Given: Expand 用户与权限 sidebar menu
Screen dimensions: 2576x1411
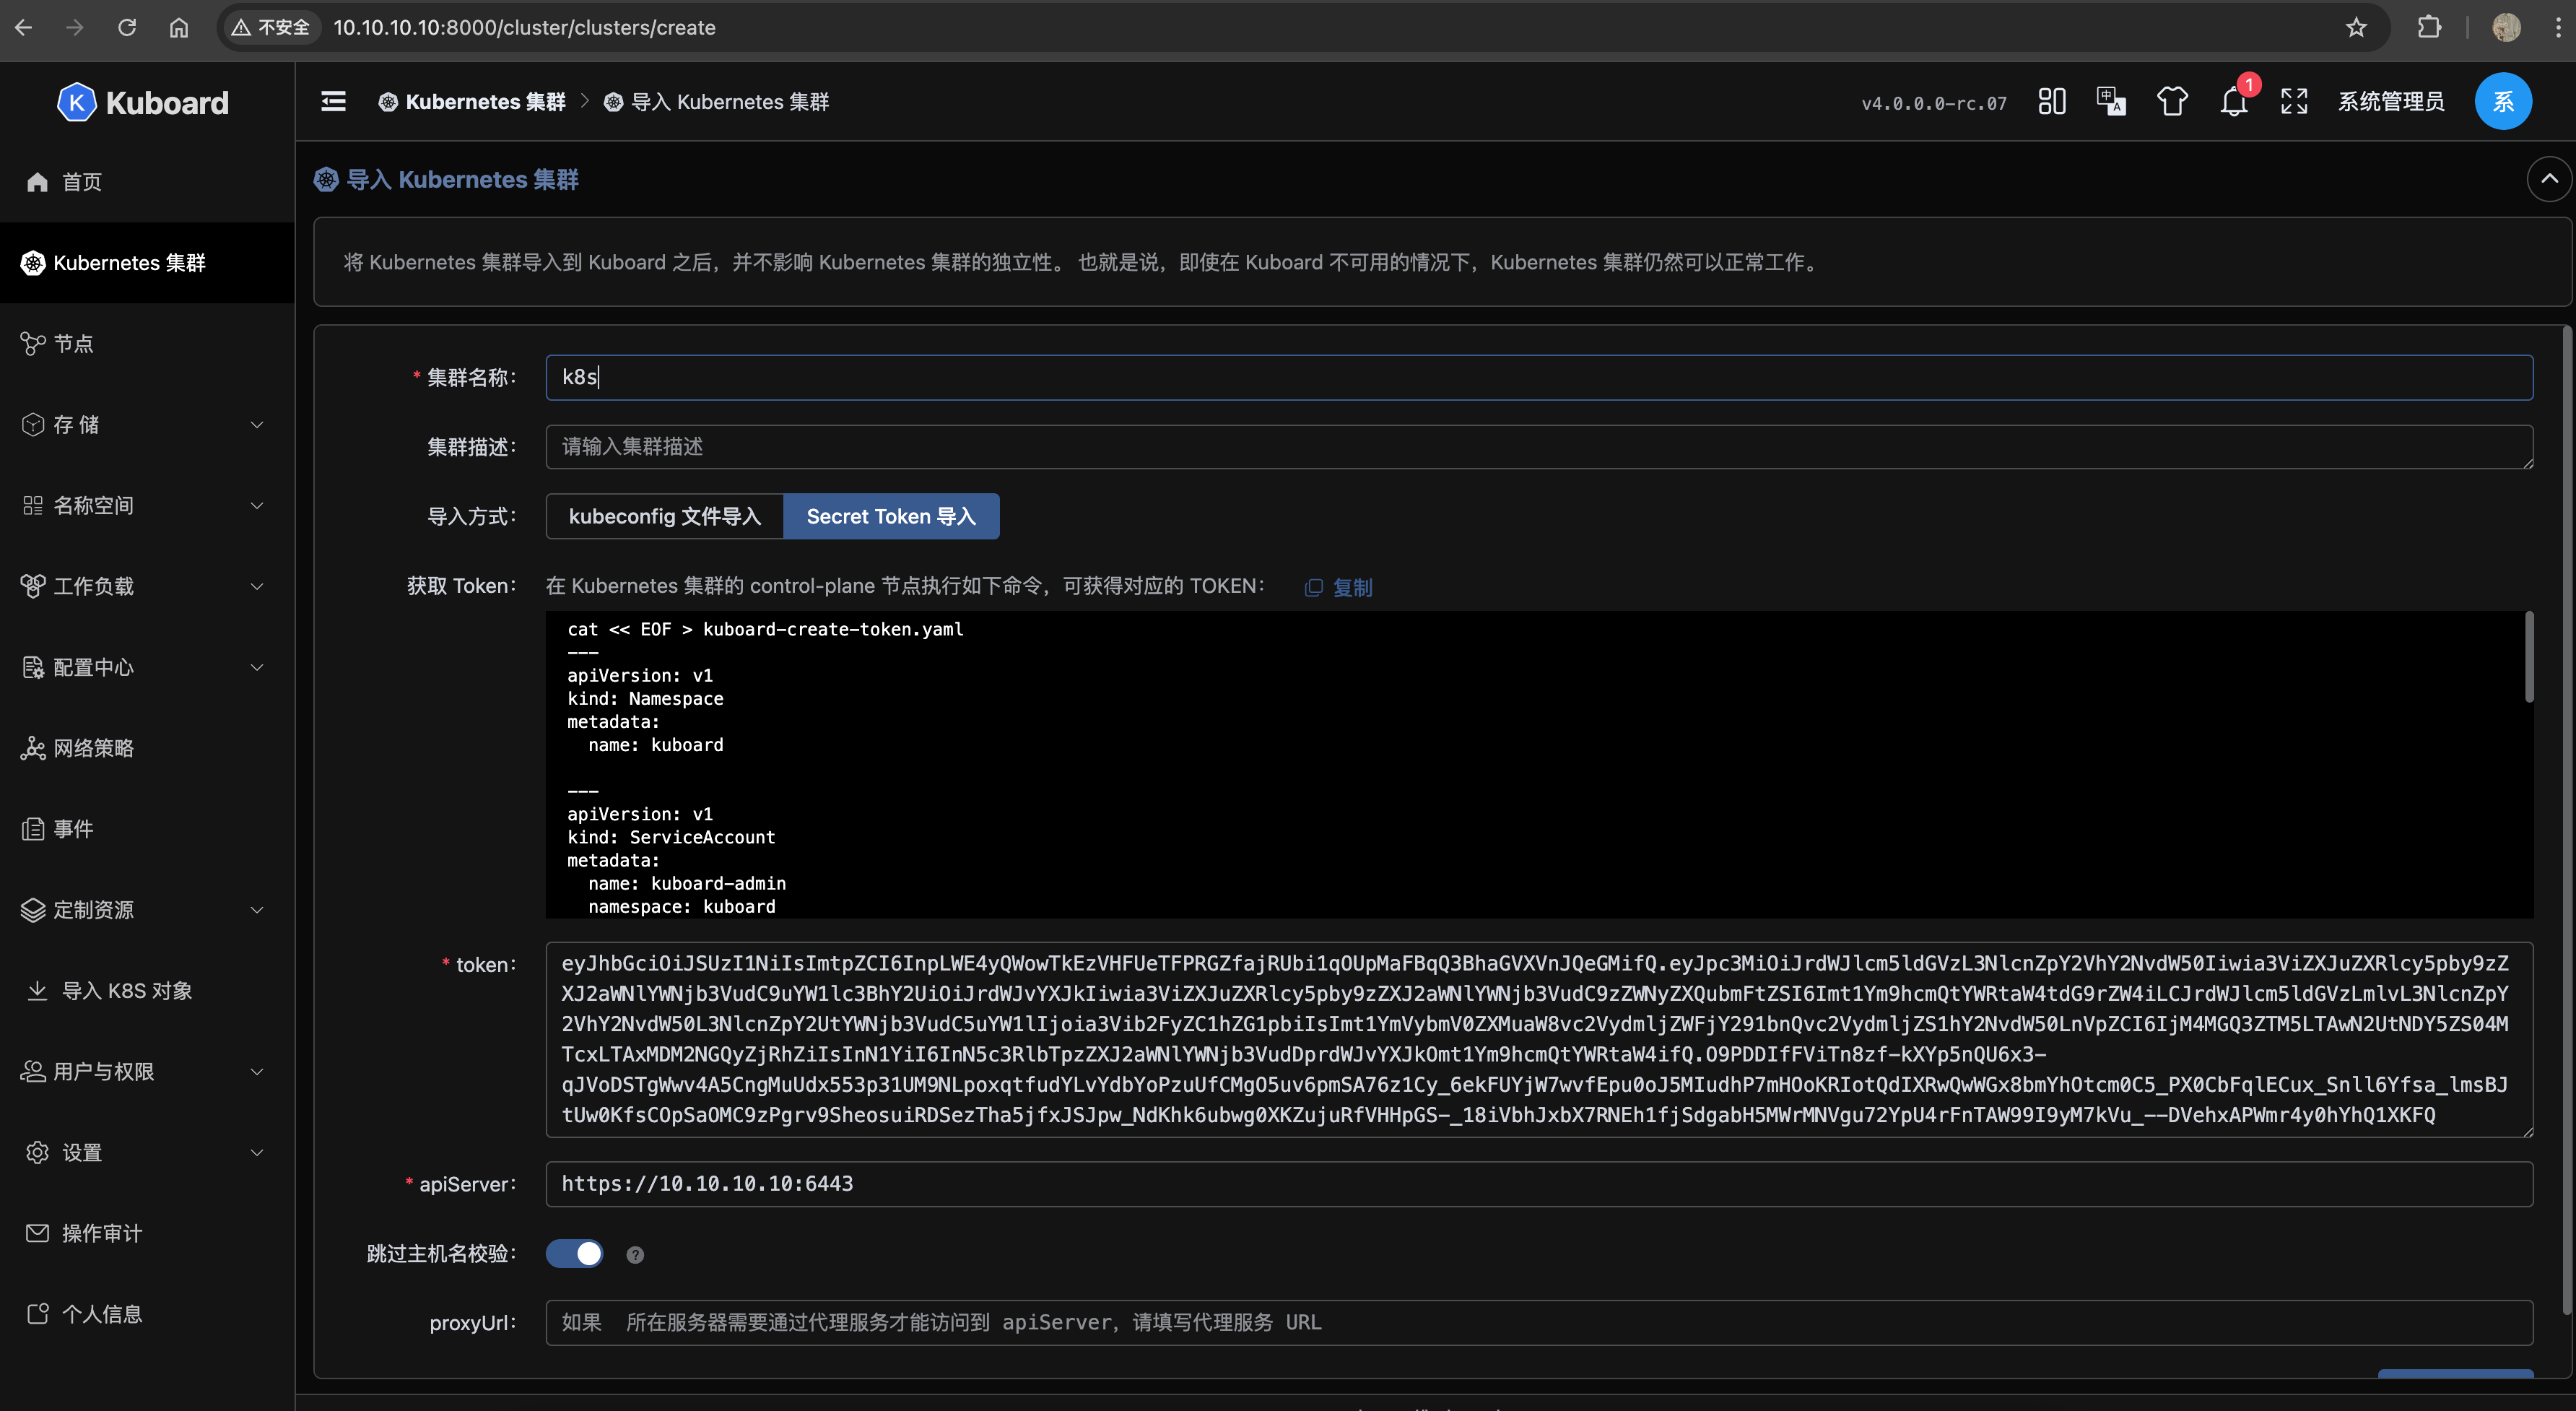Looking at the screenshot, I should (x=147, y=1071).
